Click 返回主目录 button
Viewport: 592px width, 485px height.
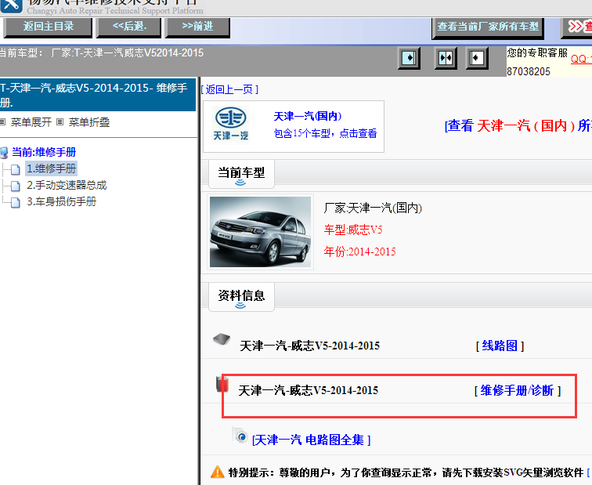click(48, 27)
